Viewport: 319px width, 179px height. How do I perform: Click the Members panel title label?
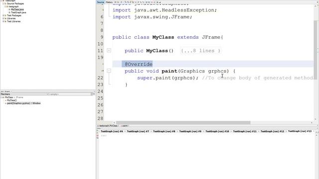click(x=5, y=94)
